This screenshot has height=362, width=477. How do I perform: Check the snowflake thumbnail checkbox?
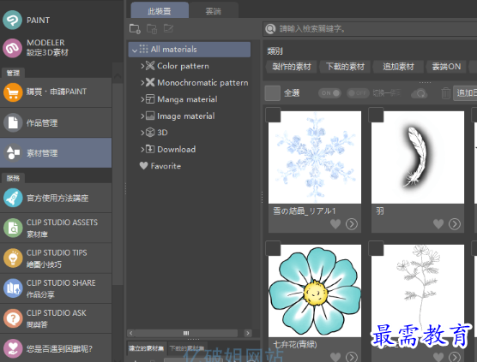point(273,115)
